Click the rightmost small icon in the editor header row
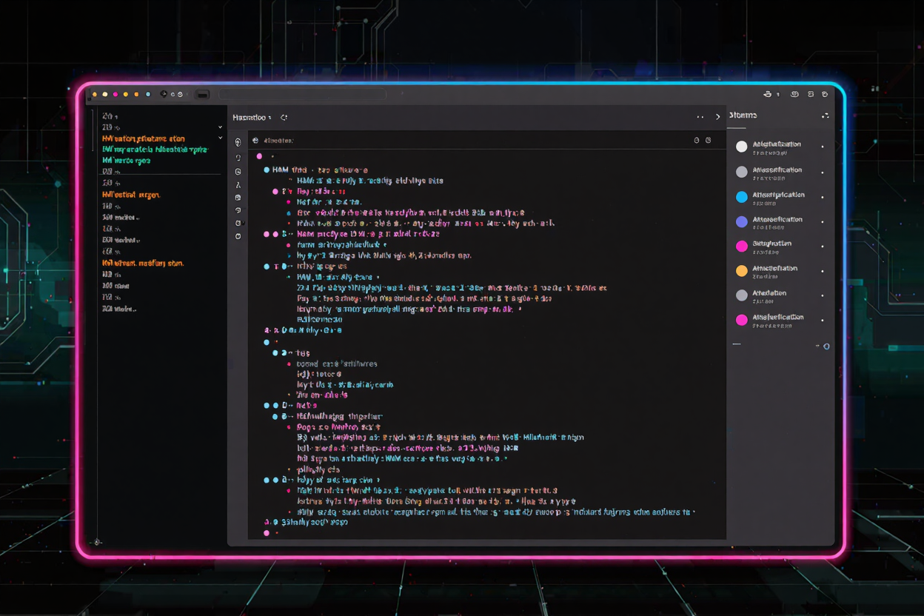Screen dimensions: 924x616 click(709, 140)
